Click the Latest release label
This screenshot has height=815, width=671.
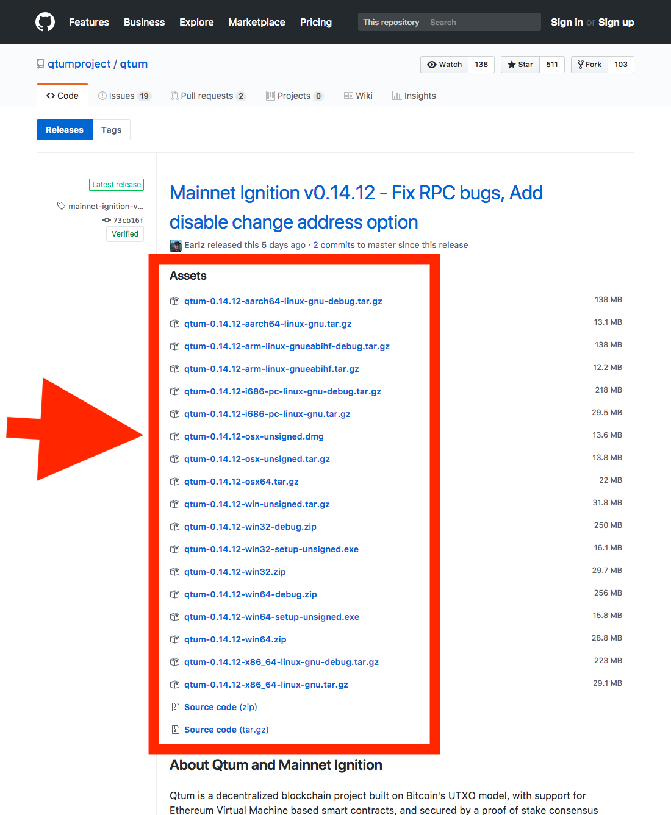(117, 185)
